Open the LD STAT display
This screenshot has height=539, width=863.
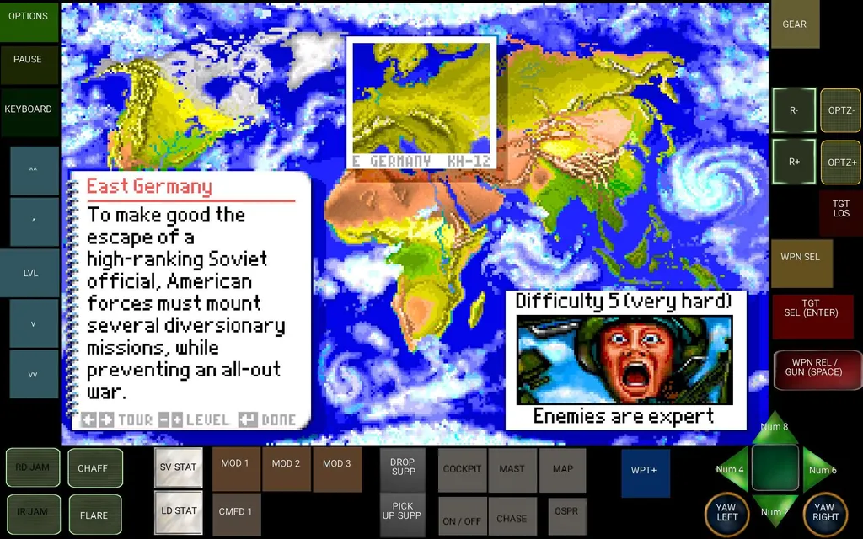[x=179, y=512]
